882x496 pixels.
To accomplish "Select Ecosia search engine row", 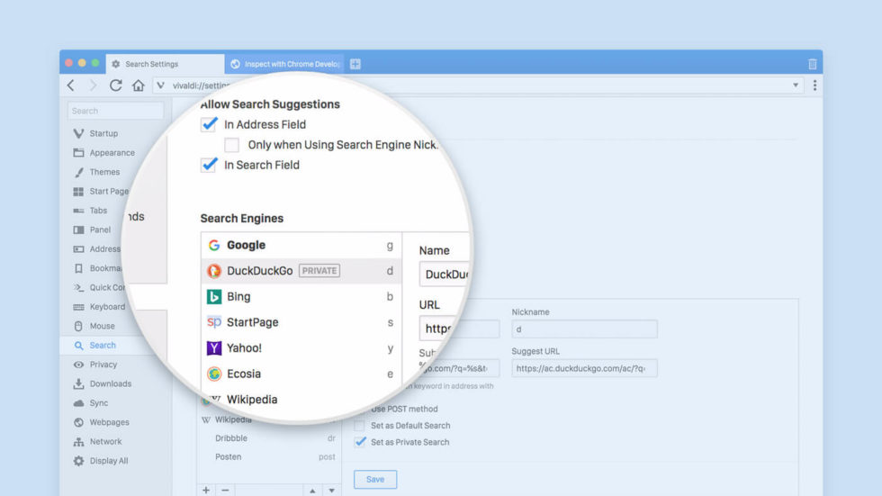I will click(x=301, y=374).
